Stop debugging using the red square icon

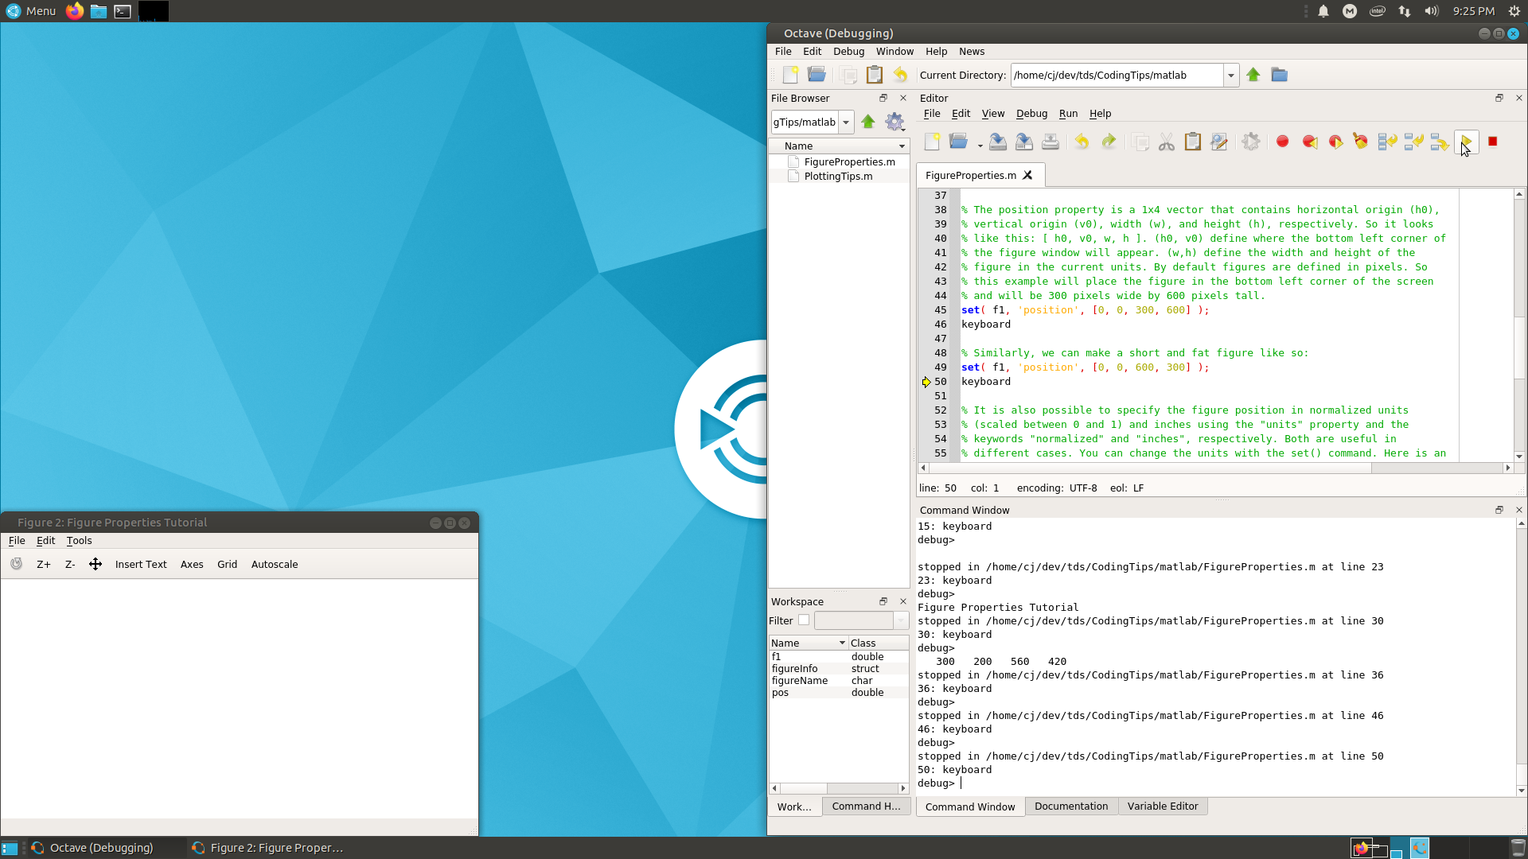pos(1493,142)
